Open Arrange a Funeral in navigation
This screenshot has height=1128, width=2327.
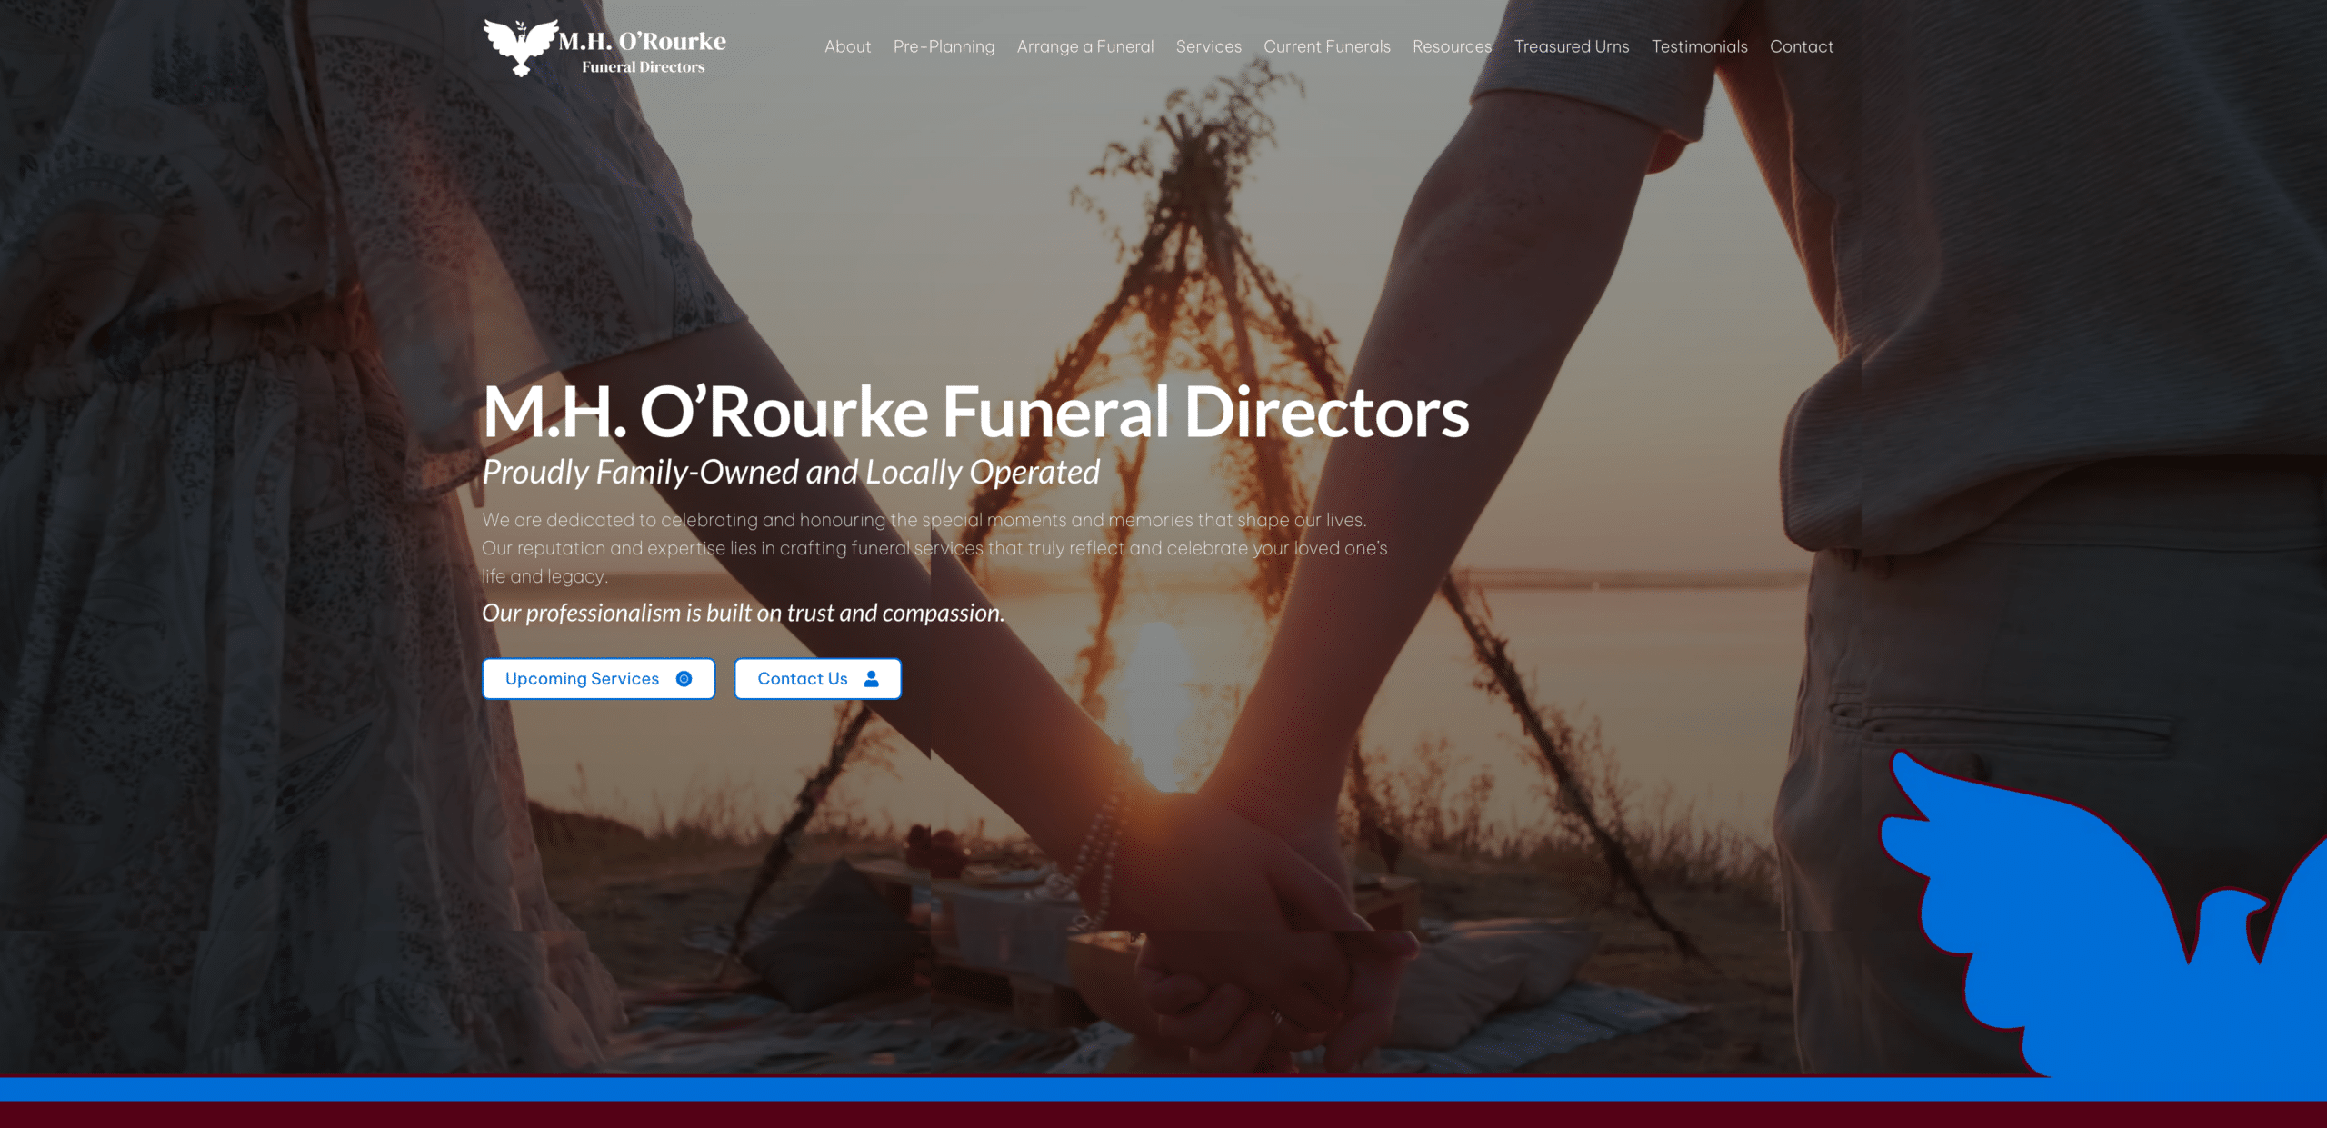tap(1084, 47)
